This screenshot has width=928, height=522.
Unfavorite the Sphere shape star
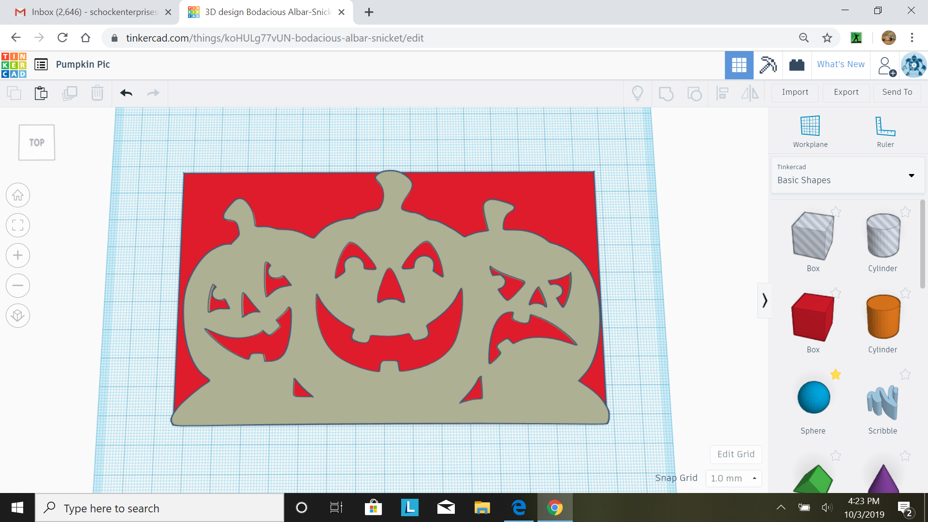[836, 374]
